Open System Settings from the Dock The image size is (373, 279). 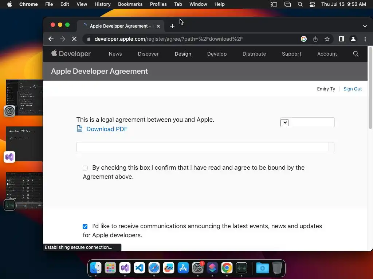pos(198,268)
